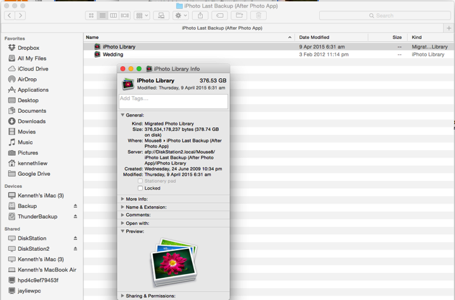Eject the DiskStation2 share
The width and height of the screenshot is (455, 300).
(x=75, y=249)
